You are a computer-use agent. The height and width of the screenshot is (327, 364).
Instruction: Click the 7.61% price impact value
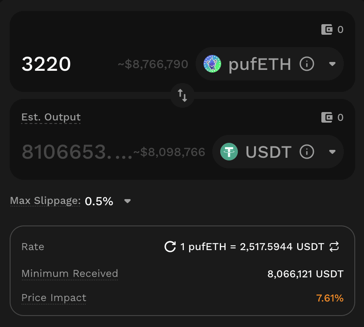tap(330, 298)
